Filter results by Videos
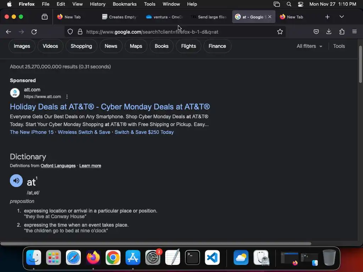Image resolution: width=363 pixels, height=272 pixels. 50,46
